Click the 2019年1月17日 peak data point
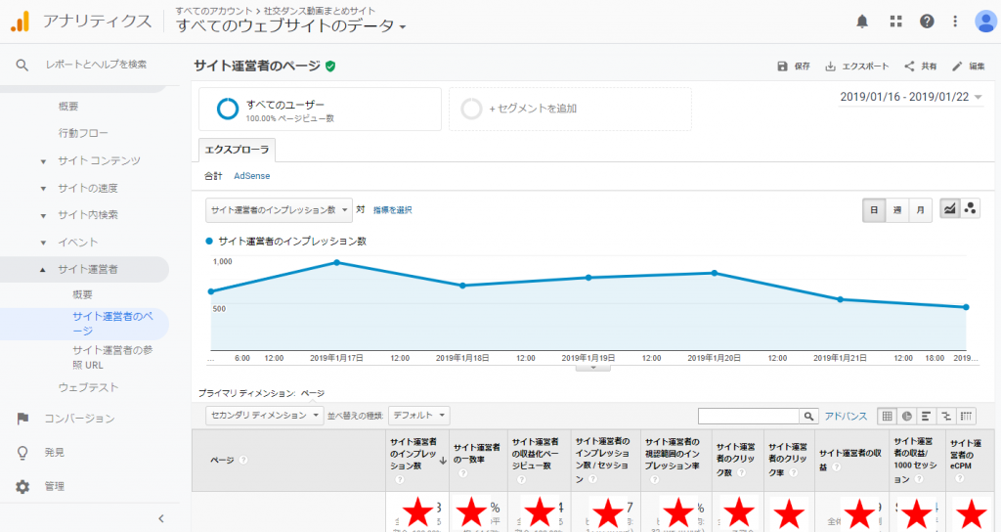This screenshot has height=532, width=1001. (x=336, y=262)
